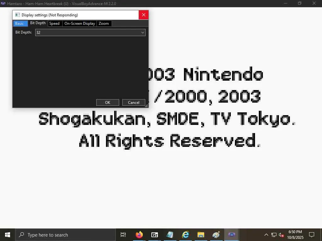Click the Display settings title icon
Viewport: 322px width, 241px height.
18,15
